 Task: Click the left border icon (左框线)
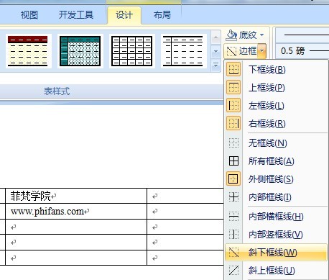pos(233,105)
